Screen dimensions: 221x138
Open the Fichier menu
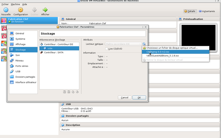point(5,4)
